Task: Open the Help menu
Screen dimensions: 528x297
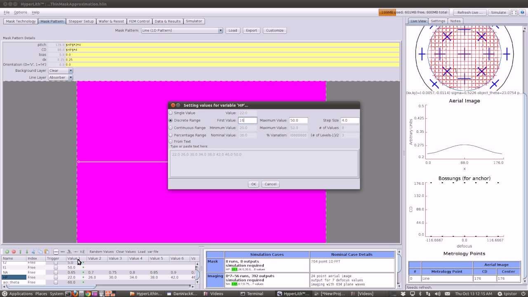Action: click(x=36, y=12)
